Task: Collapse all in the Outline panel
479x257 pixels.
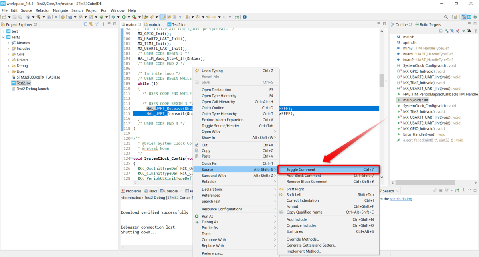Action: coord(441,31)
